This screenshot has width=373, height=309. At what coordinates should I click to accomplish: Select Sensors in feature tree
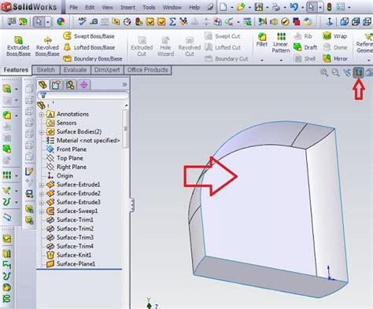(x=61, y=123)
